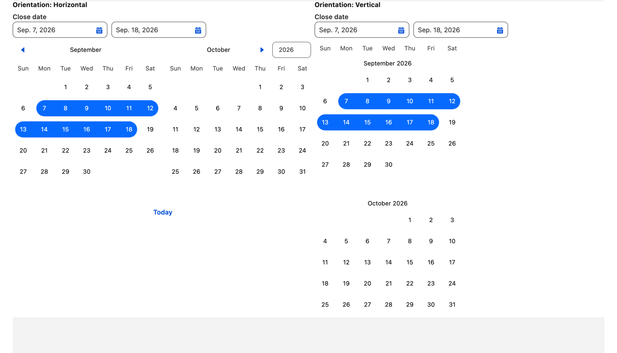
Task: Pick September 26 in vertical calendar
Action: [x=452, y=143]
